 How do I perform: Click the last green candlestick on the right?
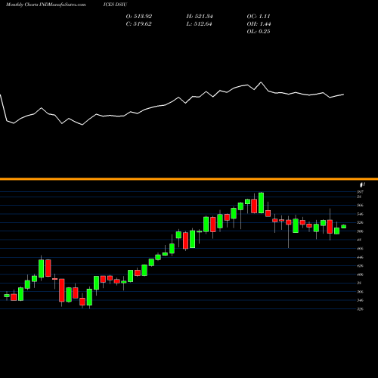click(x=344, y=227)
